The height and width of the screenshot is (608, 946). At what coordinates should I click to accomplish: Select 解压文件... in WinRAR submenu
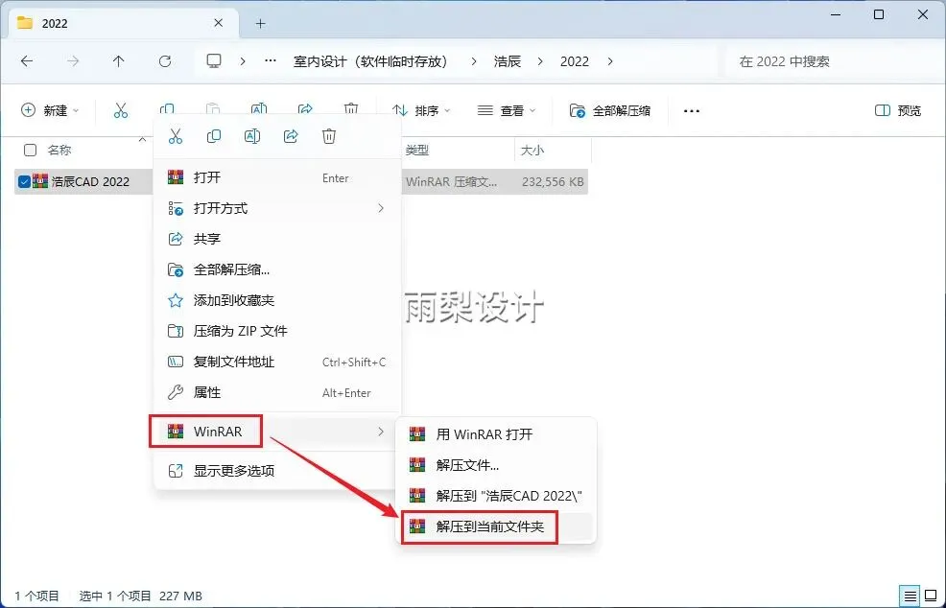[496, 465]
